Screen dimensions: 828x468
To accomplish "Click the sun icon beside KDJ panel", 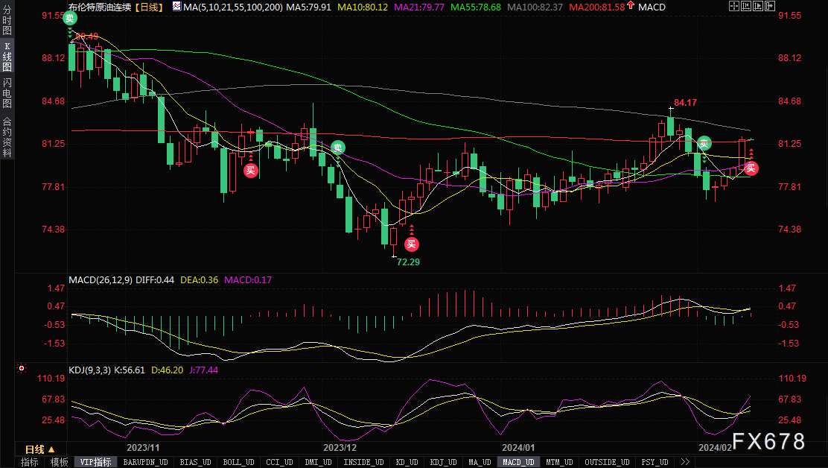I will point(21,367).
